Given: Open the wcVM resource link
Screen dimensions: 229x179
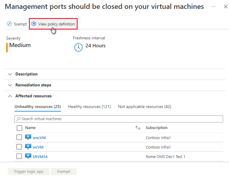Looking at the screenshot, I should (38, 147).
